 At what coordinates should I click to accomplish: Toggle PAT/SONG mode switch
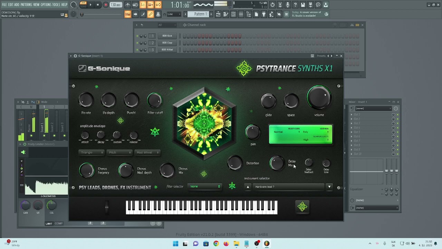83,5
